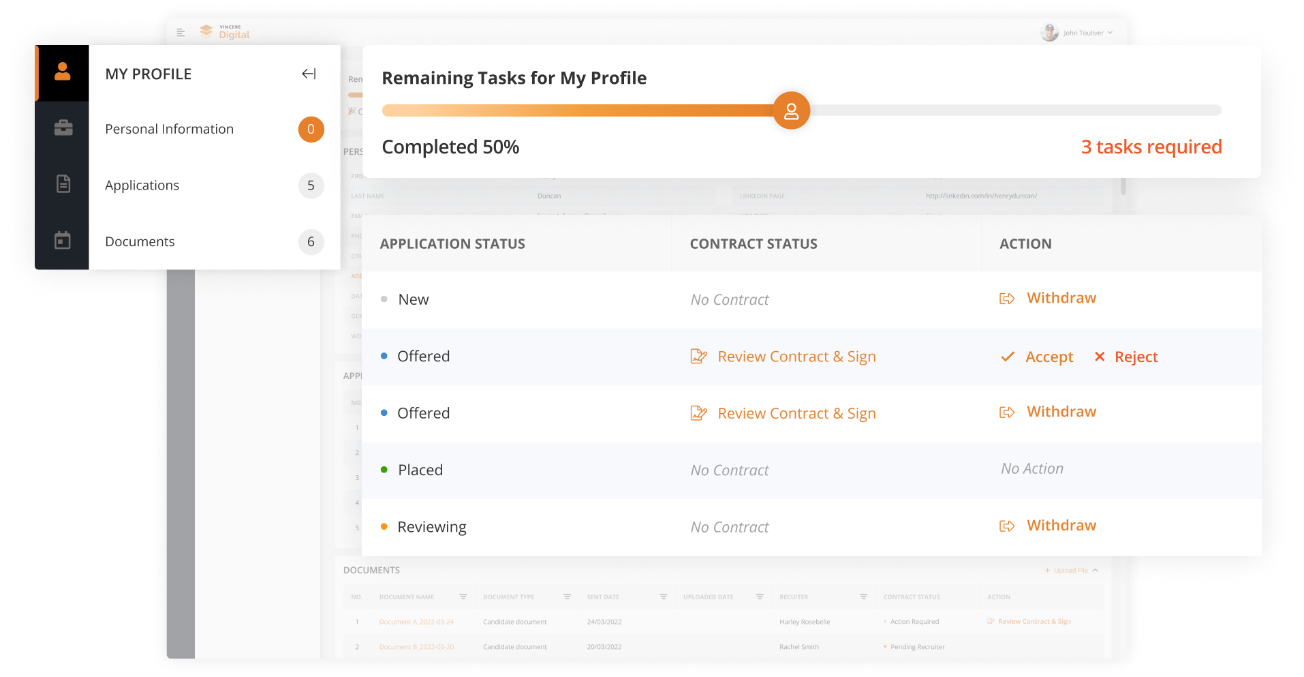Collapse the Documents section chevron
Screen dimensions: 1304x677
pos(1096,571)
